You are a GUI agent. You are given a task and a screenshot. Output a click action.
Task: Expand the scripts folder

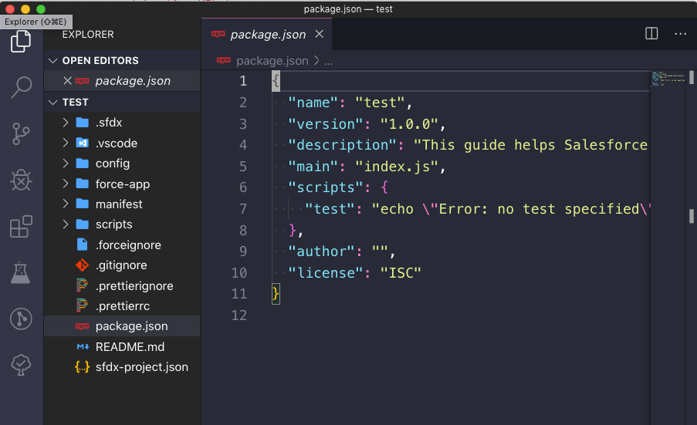[x=66, y=224]
